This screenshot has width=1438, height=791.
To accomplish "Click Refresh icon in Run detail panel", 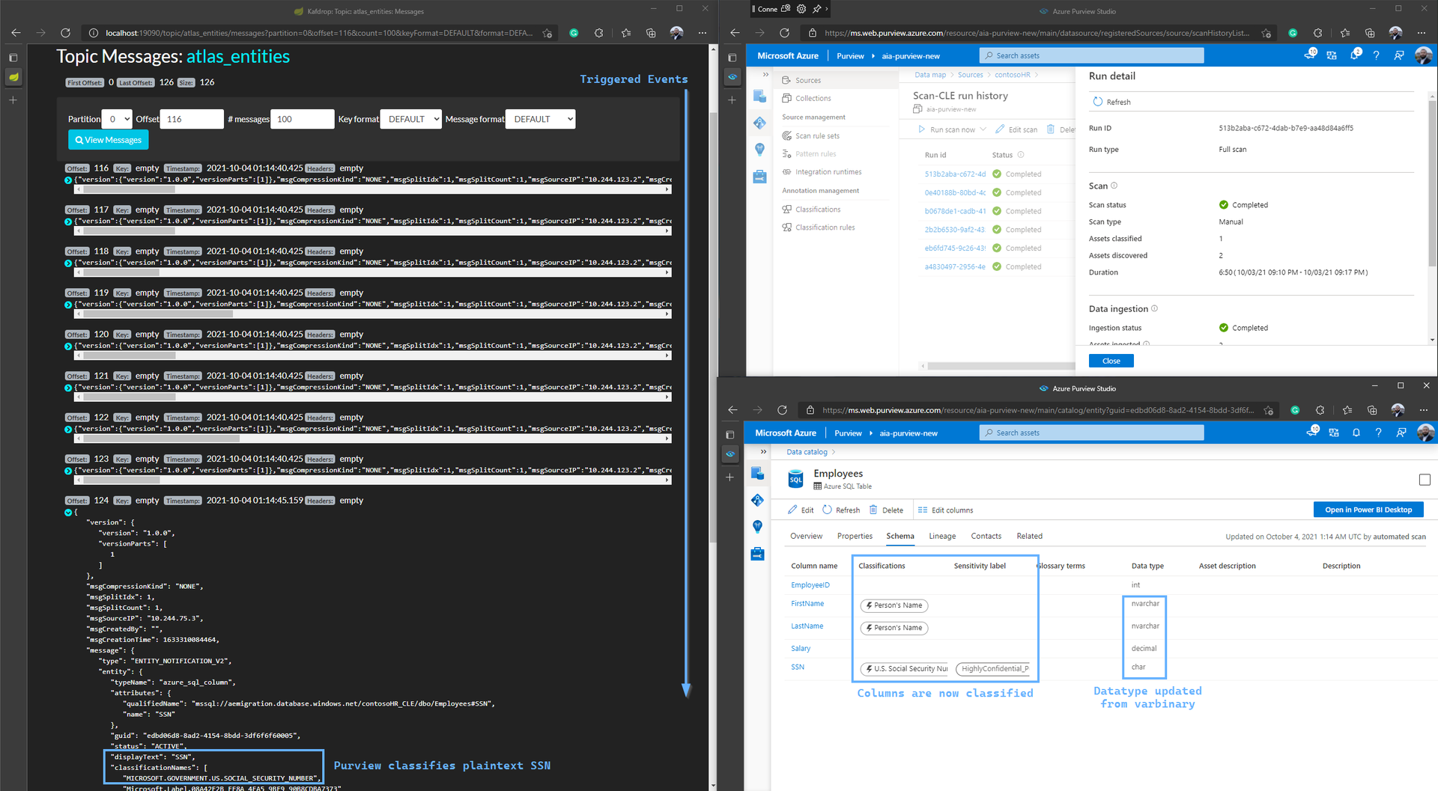I will [1098, 102].
